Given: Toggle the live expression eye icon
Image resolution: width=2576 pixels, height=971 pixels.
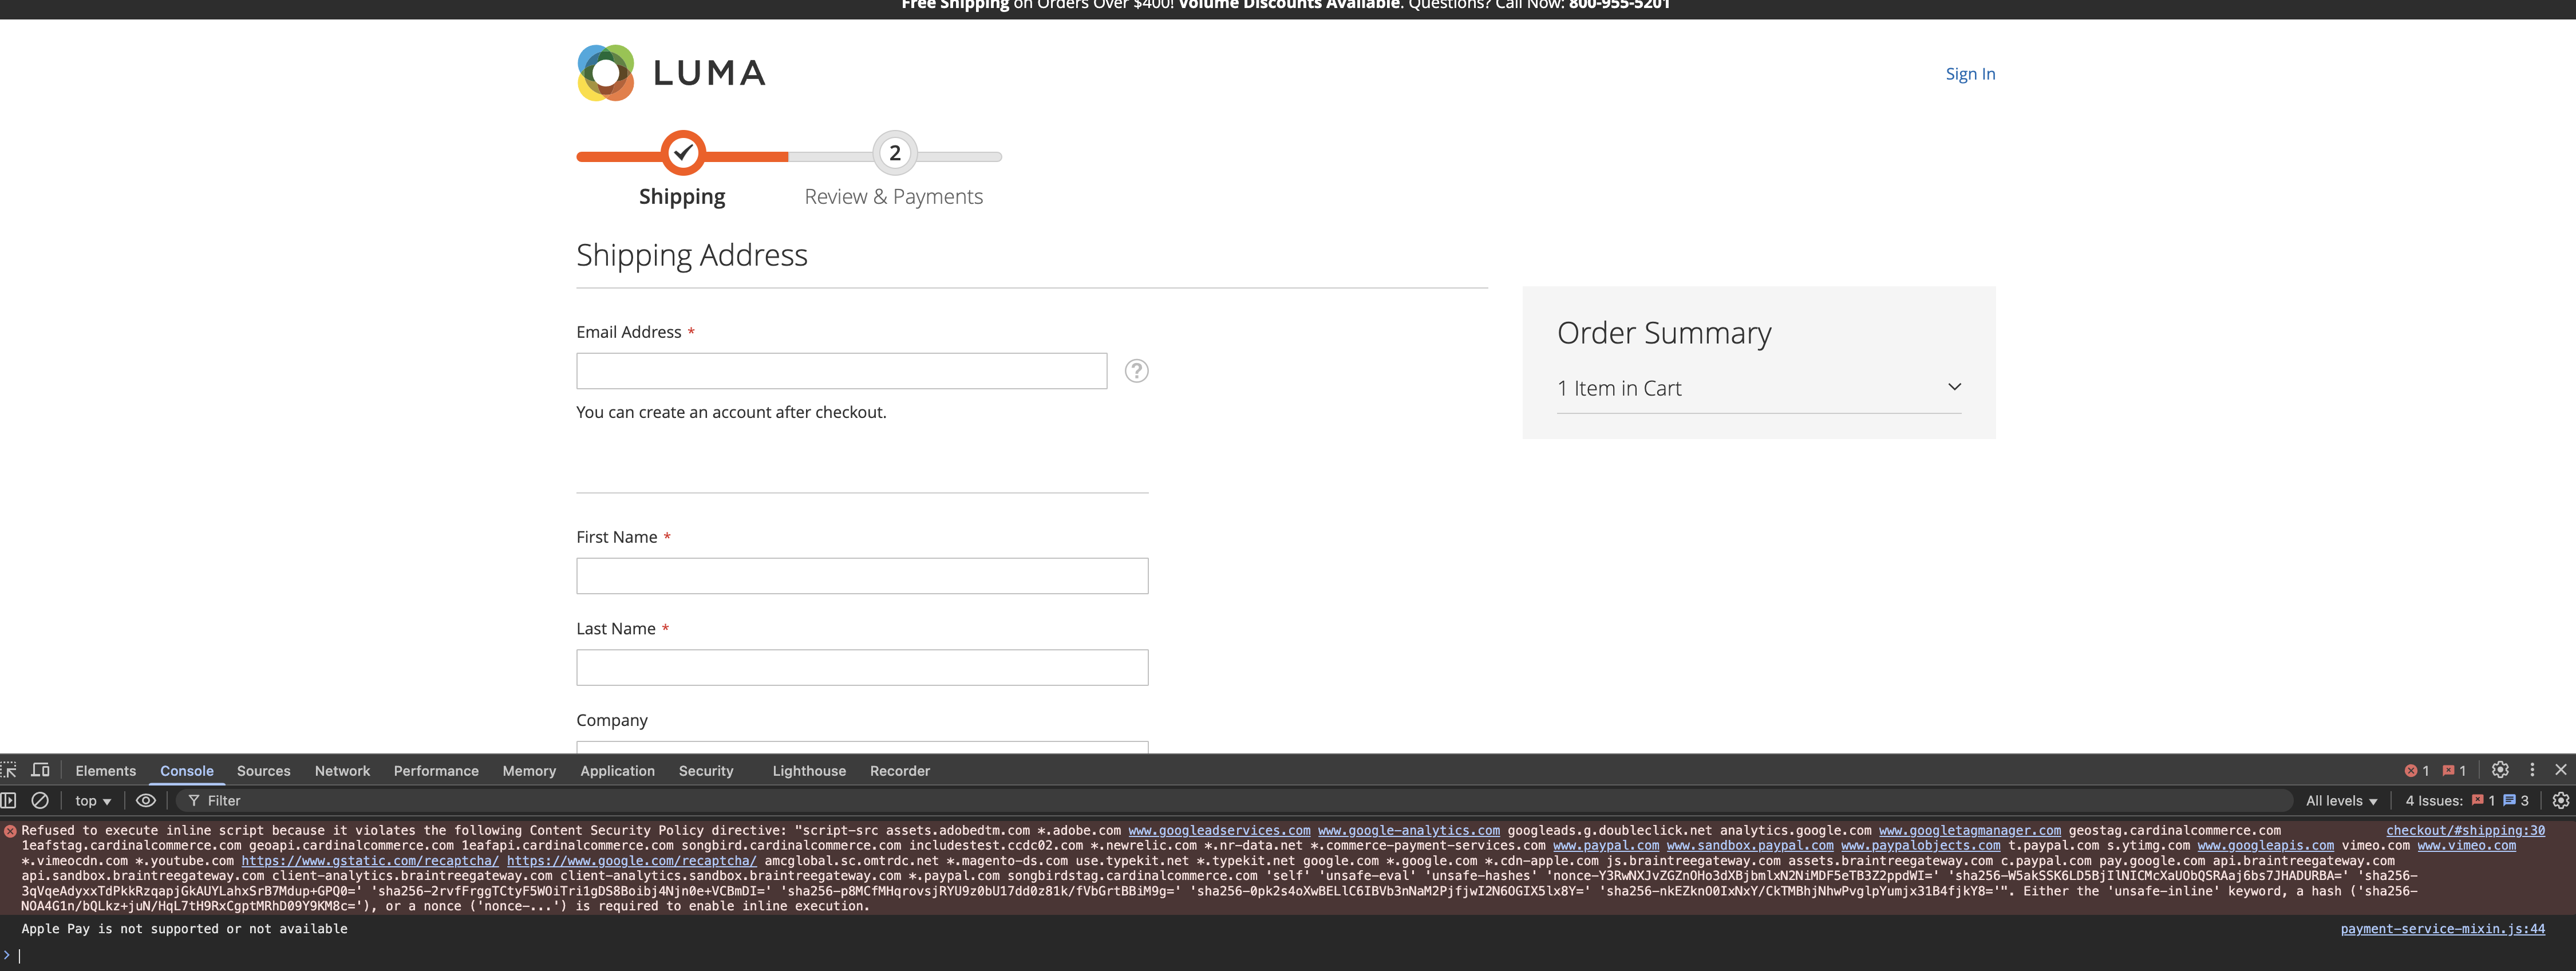Looking at the screenshot, I should pos(146,800).
